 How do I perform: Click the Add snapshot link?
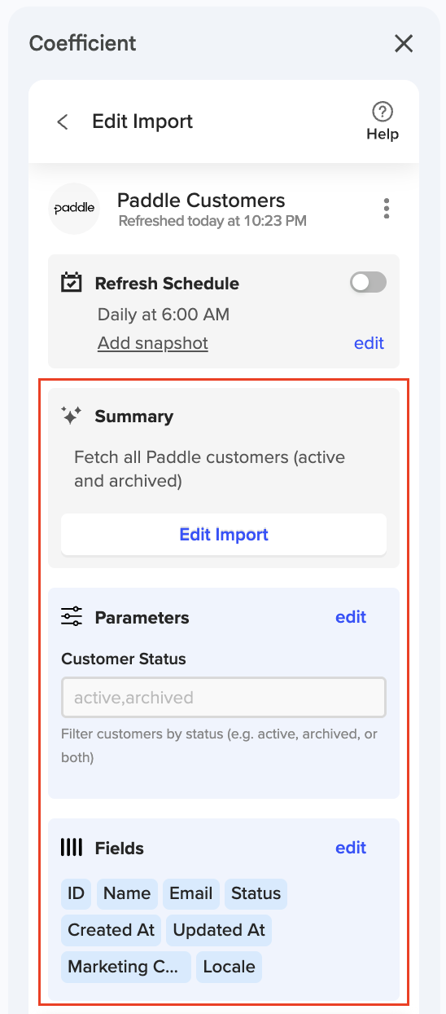coord(153,343)
